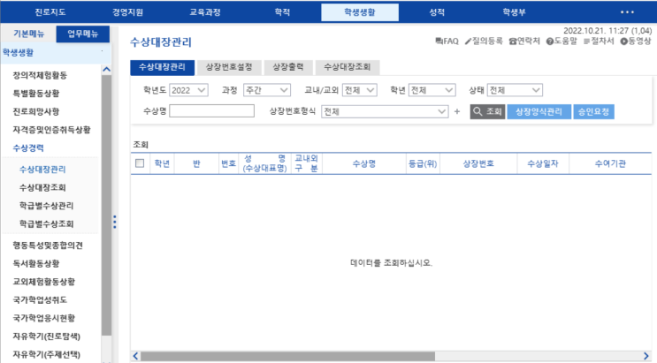This screenshot has width=657, height=363.
Task: Select 수상대장관리 in sidebar submenu
Action: tap(42, 170)
